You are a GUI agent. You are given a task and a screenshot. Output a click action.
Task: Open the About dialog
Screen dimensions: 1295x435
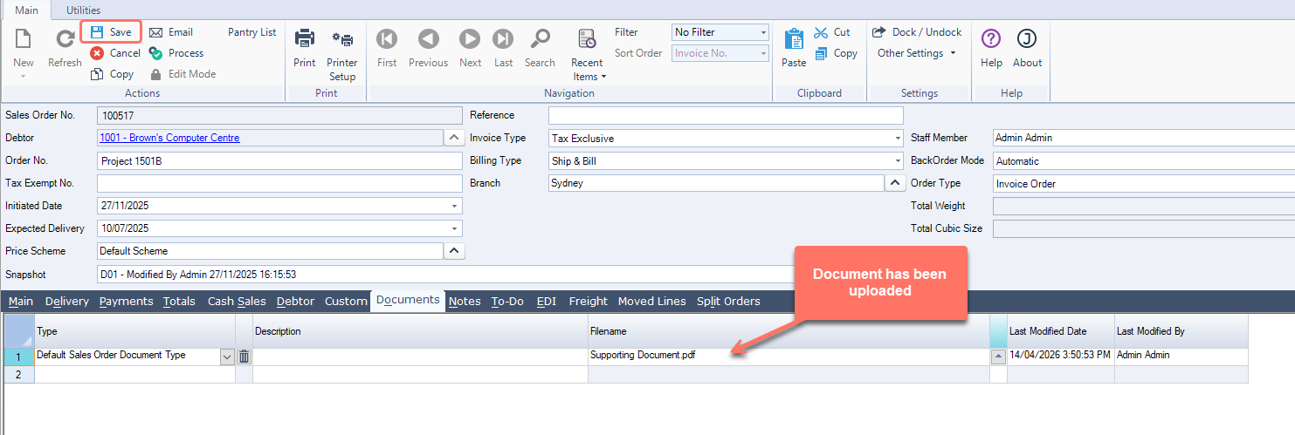click(1027, 48)
